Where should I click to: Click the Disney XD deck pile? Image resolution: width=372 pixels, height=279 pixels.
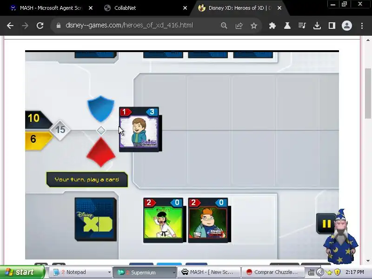click(96, 219)
